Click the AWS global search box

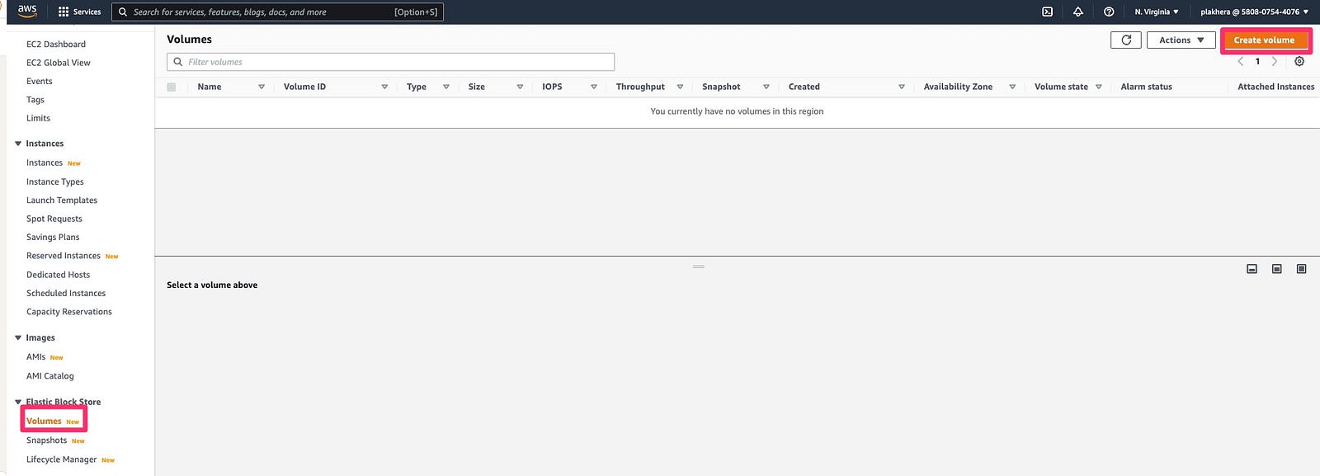(277, 12)
